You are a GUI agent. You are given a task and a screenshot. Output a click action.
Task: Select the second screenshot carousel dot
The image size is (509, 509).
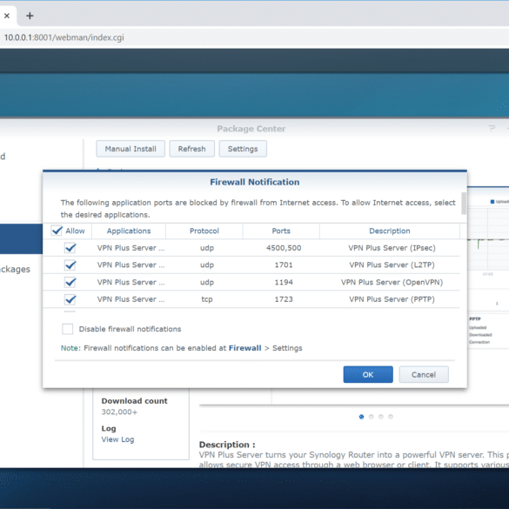click(x=372, y=417)
